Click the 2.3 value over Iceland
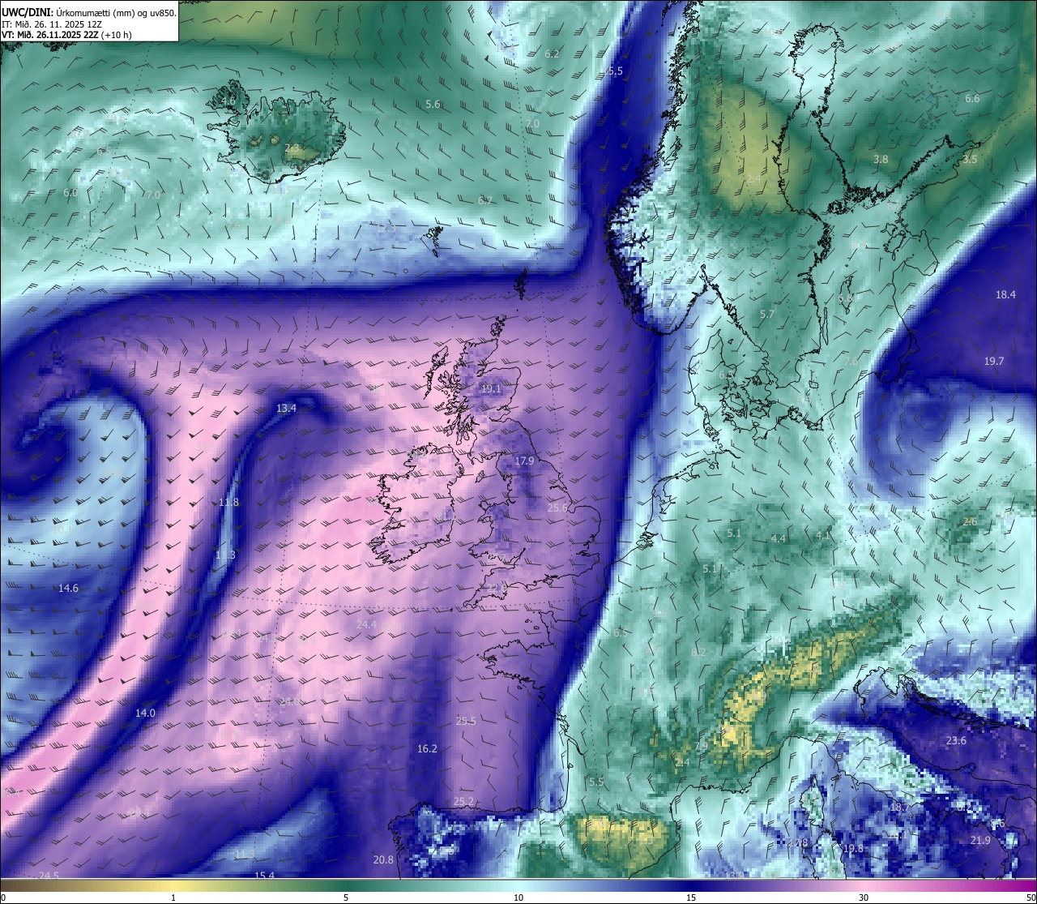Viewport: 1037px width, 904px height. [292, 148]
